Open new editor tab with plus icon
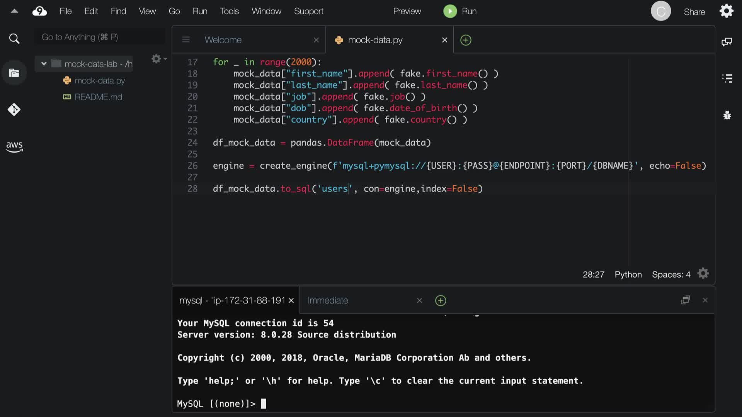 pyautogui.click(x=466, y=40)
